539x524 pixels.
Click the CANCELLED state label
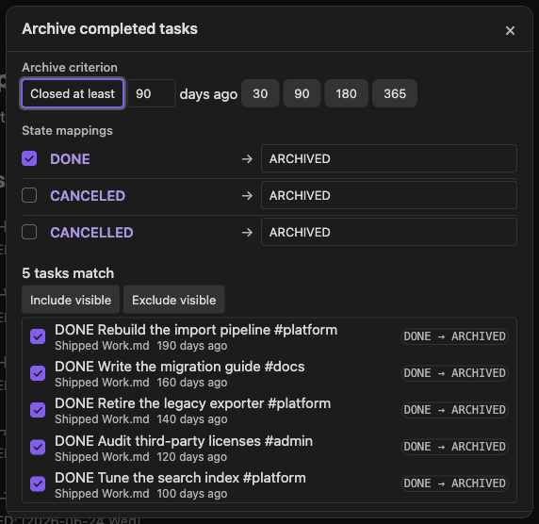[x=91, y=233]
